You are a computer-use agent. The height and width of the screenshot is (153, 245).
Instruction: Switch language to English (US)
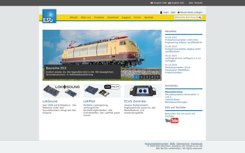tap(178, 3)
